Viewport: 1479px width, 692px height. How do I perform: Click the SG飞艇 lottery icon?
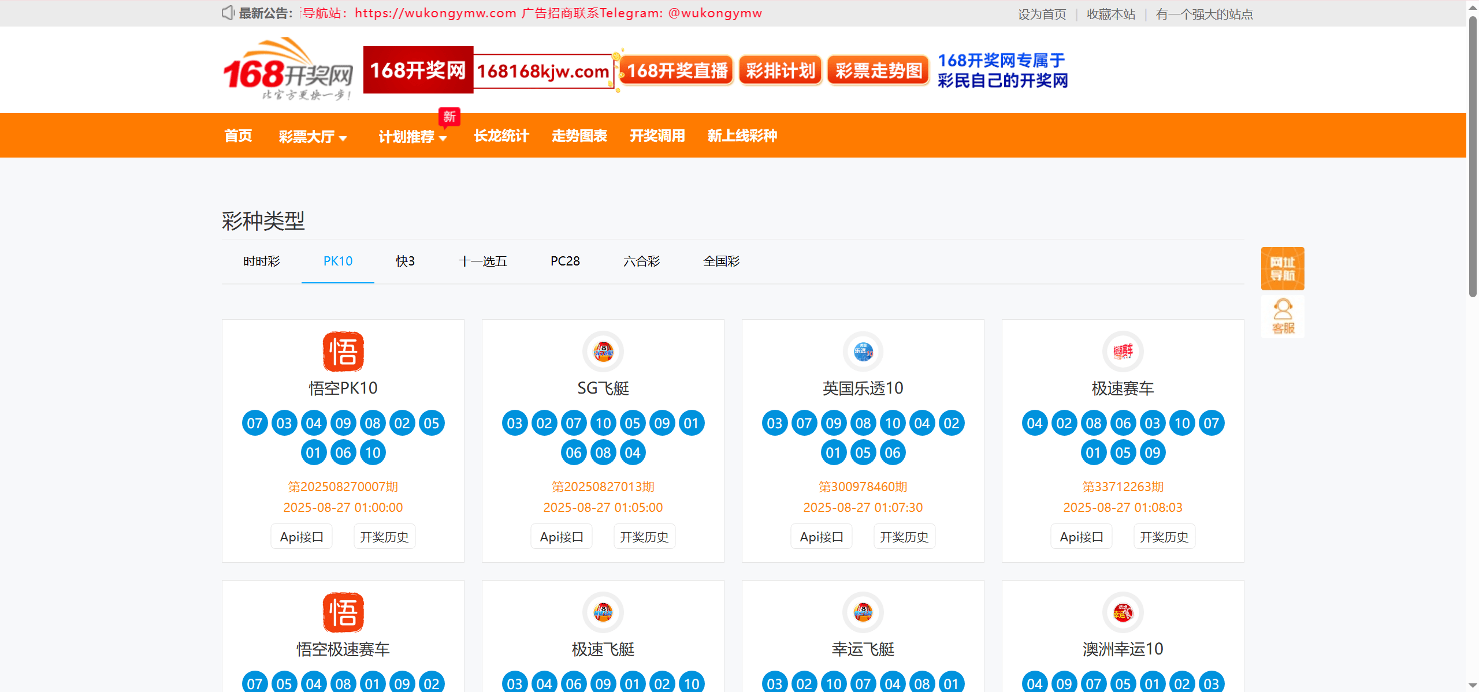point(603,351)
